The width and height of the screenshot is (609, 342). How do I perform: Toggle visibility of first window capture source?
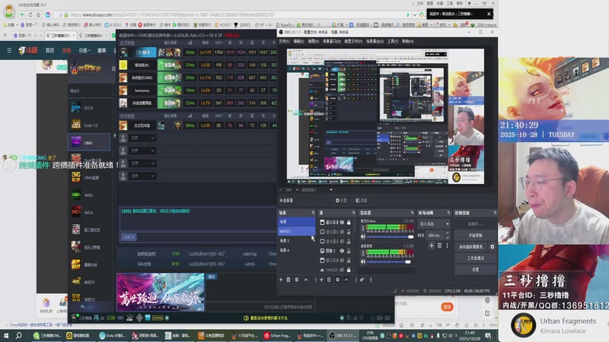coord(342,223)
